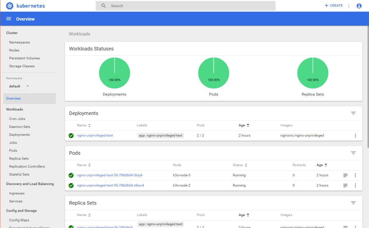Sort Replica Sets by Age
Viewport: 369px width, 228px height.
[x=244, y=215]
